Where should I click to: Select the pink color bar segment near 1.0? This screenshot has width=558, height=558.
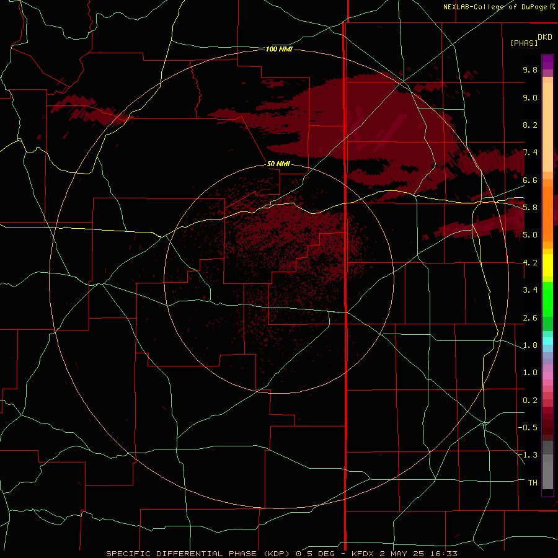click(547, 376)
